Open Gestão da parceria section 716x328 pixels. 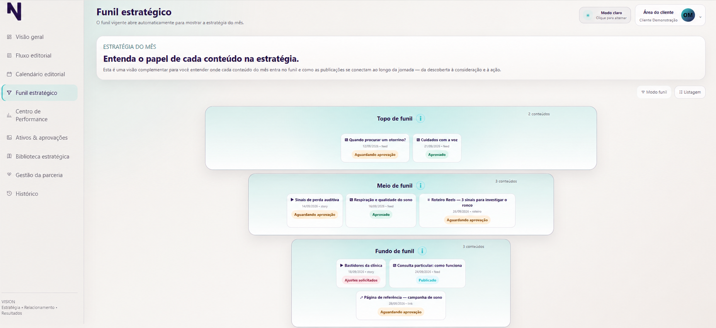tap(39, 175)
